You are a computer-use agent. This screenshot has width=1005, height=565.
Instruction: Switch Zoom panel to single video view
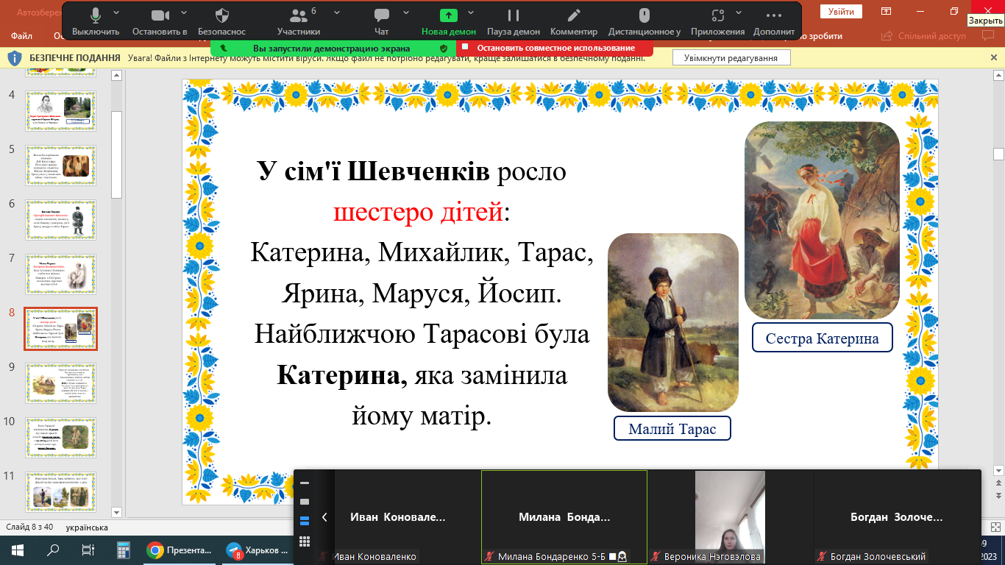pyautogui.click(x=305, y=502)
